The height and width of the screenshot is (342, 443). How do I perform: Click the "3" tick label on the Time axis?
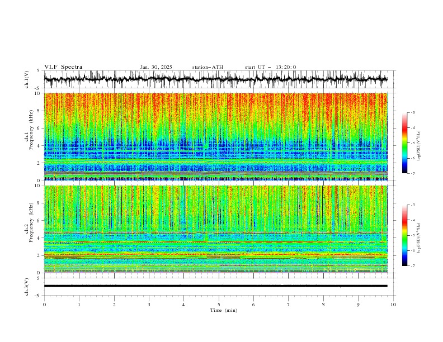149,305
